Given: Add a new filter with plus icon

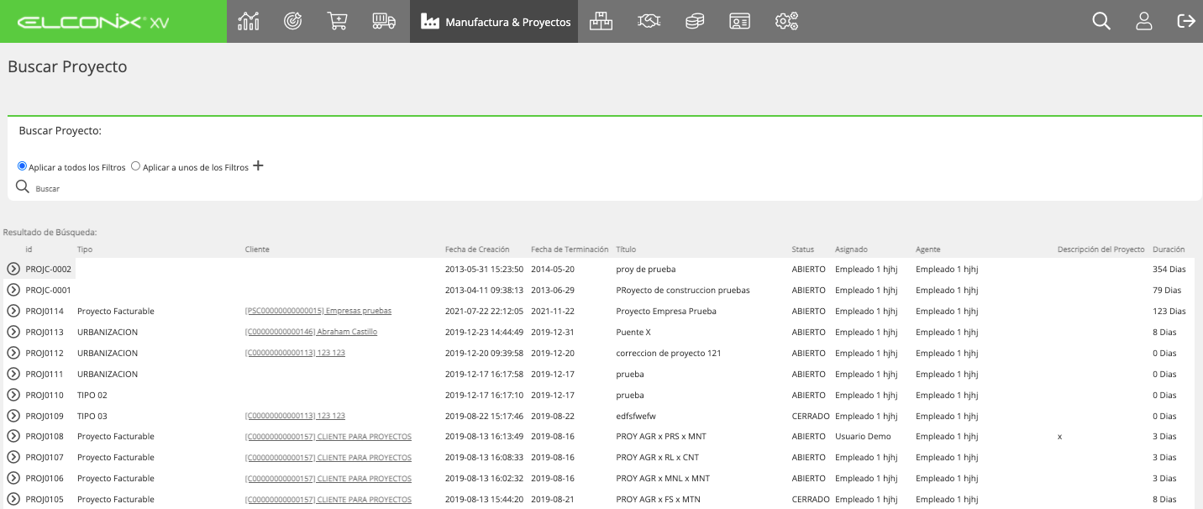Looking at the screenshot, I should click(x=258, y=165).
